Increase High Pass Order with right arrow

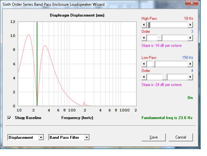pos(190,38)
